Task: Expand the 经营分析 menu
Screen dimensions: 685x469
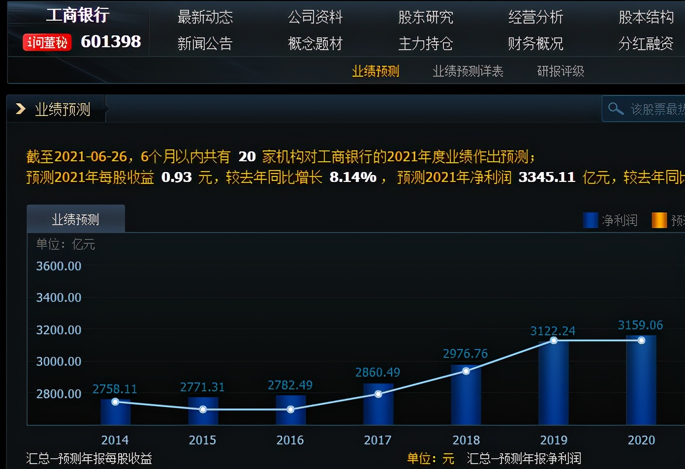Action: click(535, 17)
